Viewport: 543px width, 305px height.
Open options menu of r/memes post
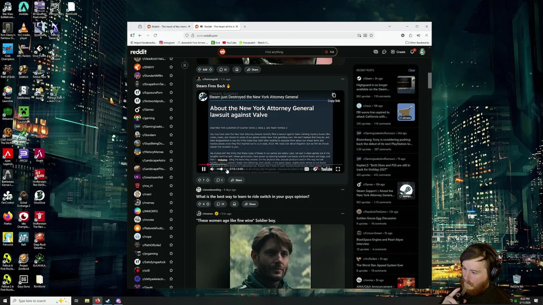coord(343,213)
